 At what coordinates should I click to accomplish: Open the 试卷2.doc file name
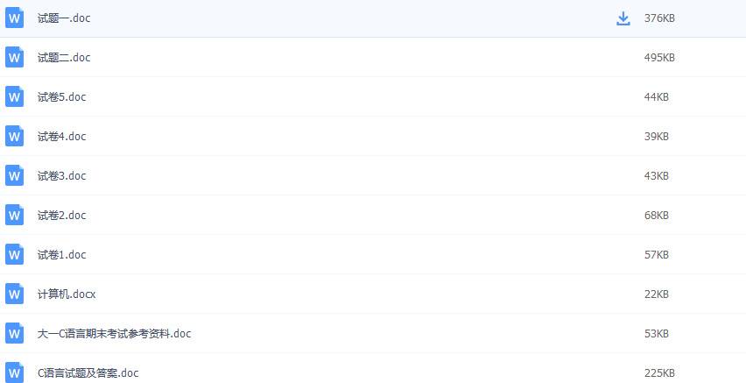[61, 216]
